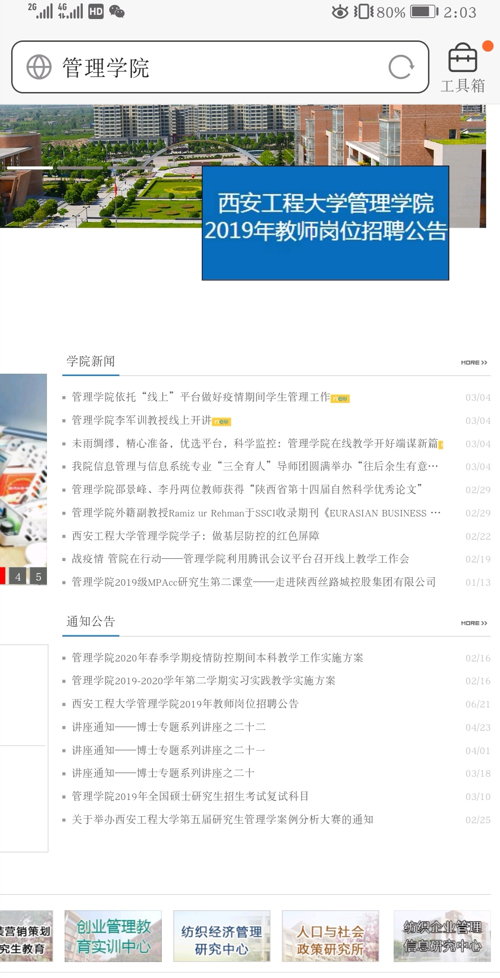Screen dimensions: 500x978
Task: Open notice 西安工程大学管理学院2019年教师岗位招聘公告
Action: [185, 704]
